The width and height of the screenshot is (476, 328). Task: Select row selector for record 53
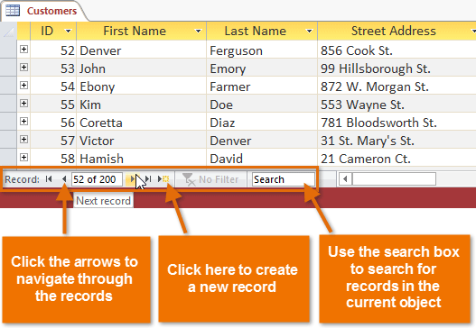point(8,68)
